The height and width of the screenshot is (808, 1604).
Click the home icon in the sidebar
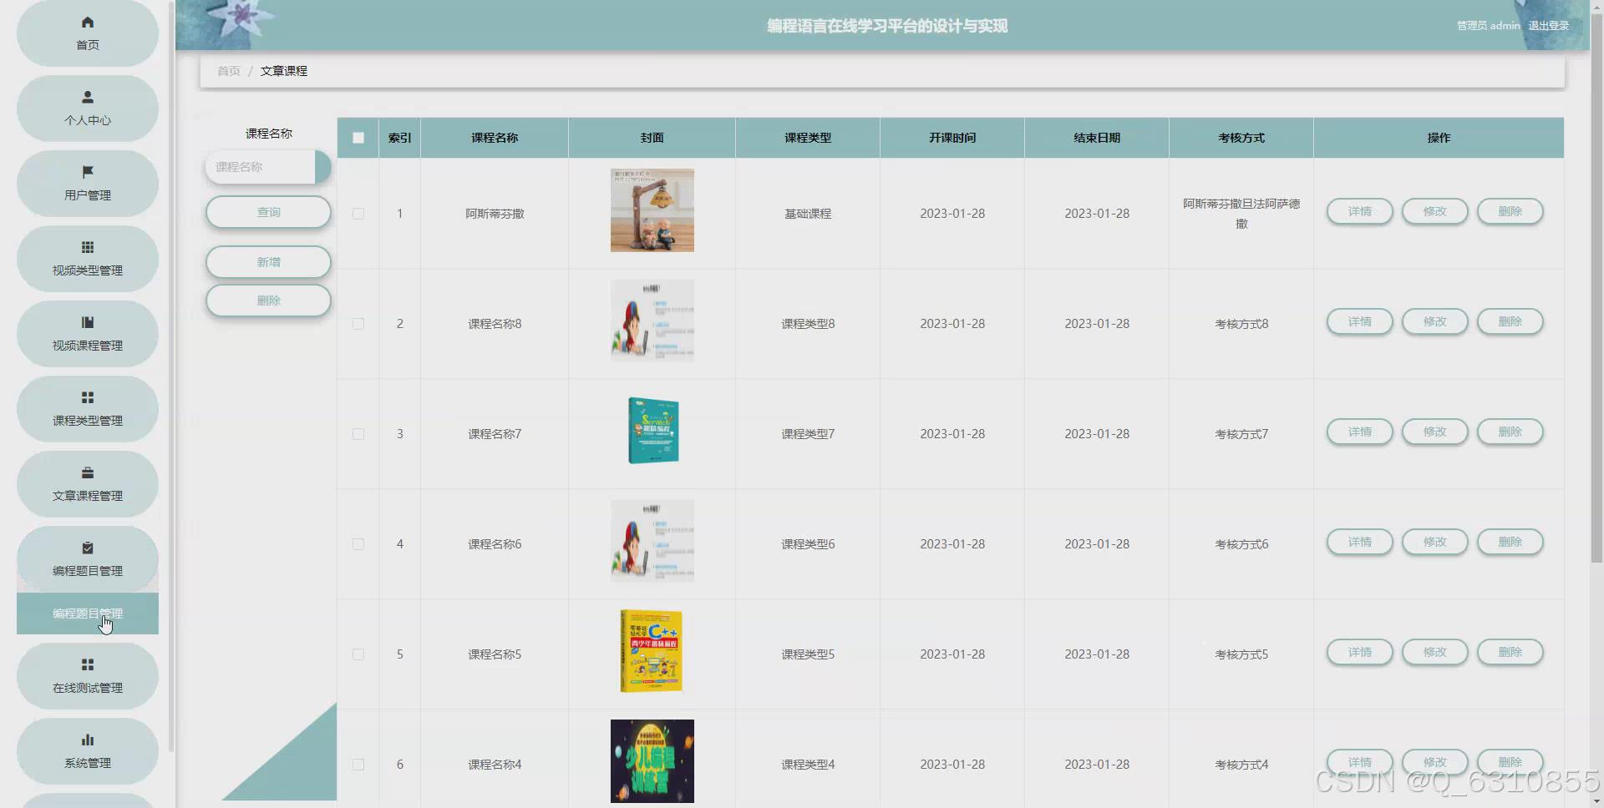(88, 23)
